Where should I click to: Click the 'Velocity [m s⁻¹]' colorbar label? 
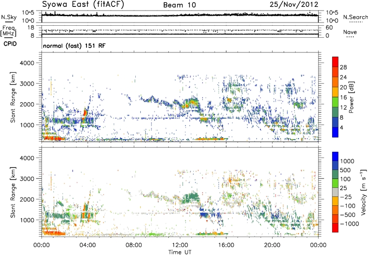363,192
